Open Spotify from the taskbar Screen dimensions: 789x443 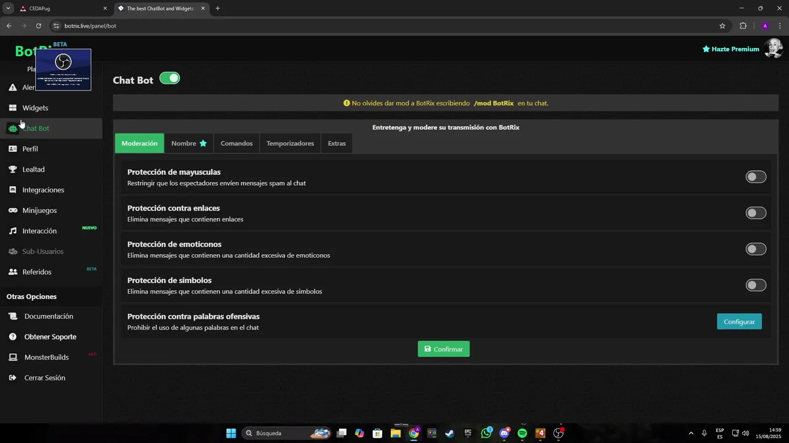522,433
